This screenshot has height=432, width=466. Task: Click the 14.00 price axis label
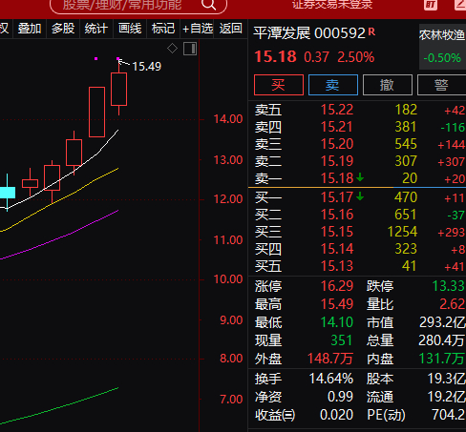point(228,119)
